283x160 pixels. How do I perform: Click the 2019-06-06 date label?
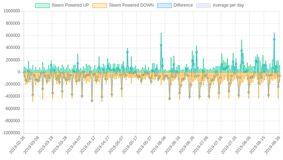(158, 145)
